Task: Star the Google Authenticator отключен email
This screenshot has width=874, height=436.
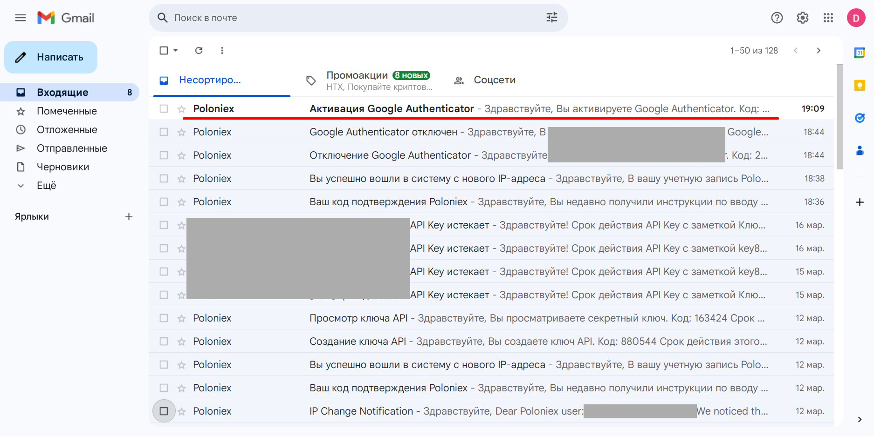Action: click(181, 132)
